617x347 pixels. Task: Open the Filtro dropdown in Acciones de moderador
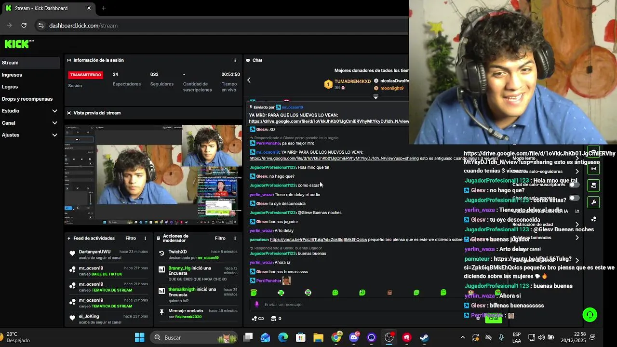tap(220, 238)
